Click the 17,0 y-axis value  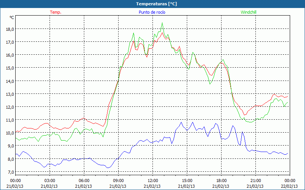pos(10,42)
